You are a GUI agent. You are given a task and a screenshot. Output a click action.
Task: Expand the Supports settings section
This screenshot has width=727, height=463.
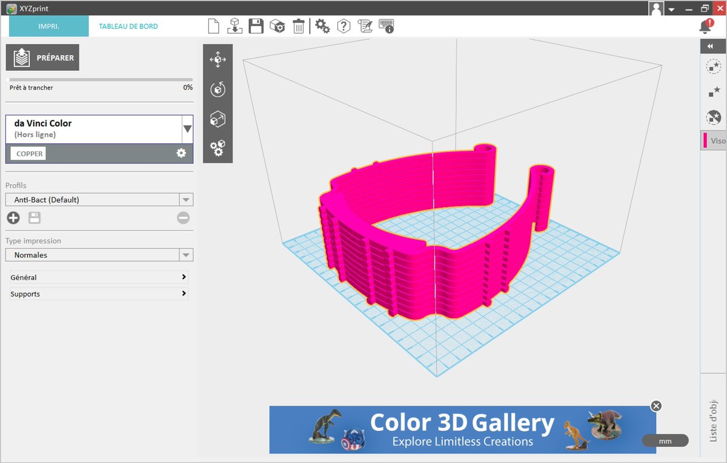pos(99,294)
